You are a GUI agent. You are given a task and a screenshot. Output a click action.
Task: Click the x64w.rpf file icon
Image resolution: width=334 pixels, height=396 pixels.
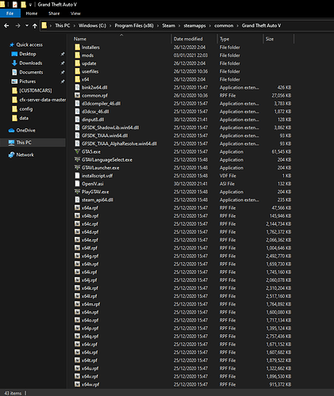coord(77,384)
